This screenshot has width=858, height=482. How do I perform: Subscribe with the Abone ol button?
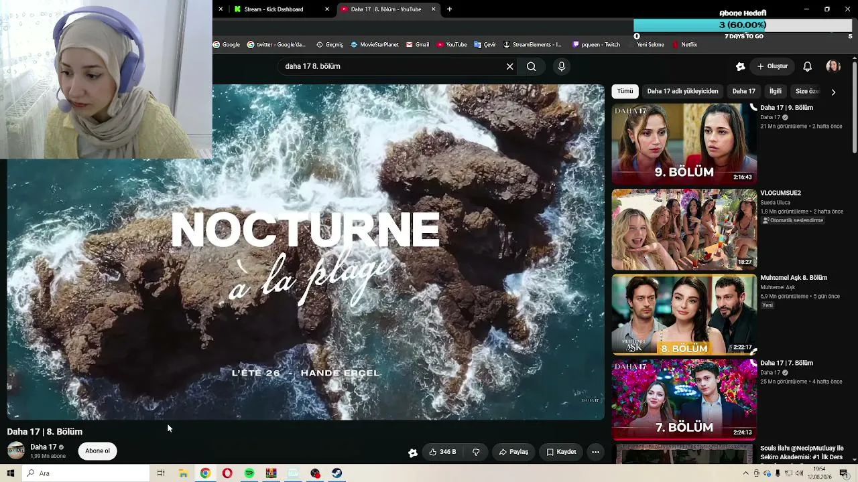click(x=97, y=451)
